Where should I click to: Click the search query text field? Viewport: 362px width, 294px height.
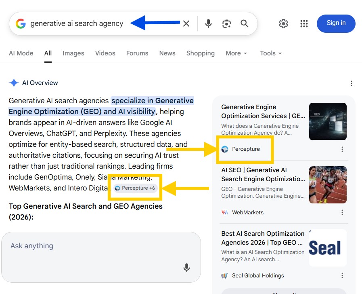click(x=77, y=23)
